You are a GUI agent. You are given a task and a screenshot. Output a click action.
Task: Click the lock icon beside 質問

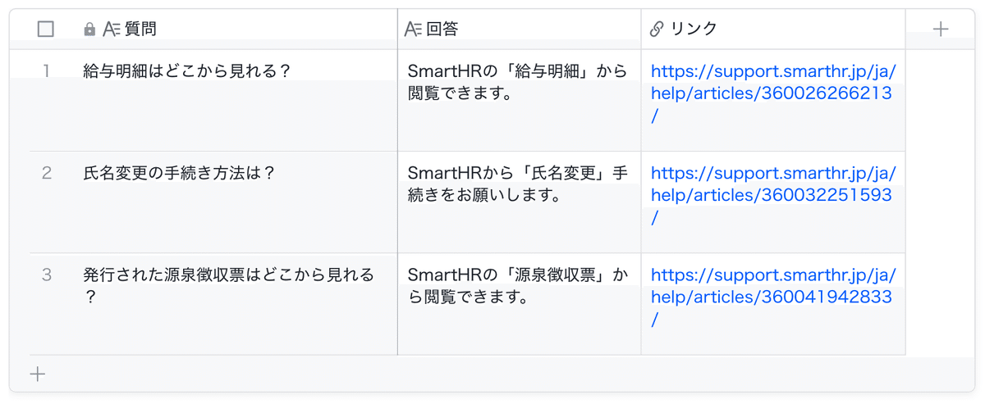tap(90, 30)
